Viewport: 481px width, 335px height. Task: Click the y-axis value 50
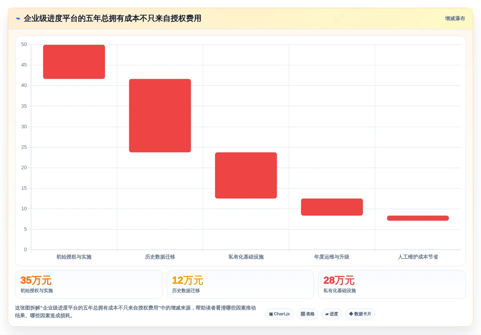coord(24,44)
